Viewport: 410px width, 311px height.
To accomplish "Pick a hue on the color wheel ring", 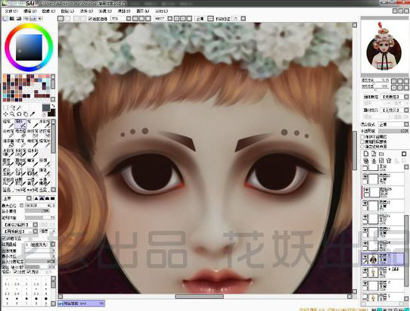I will [x=29, y=26].
